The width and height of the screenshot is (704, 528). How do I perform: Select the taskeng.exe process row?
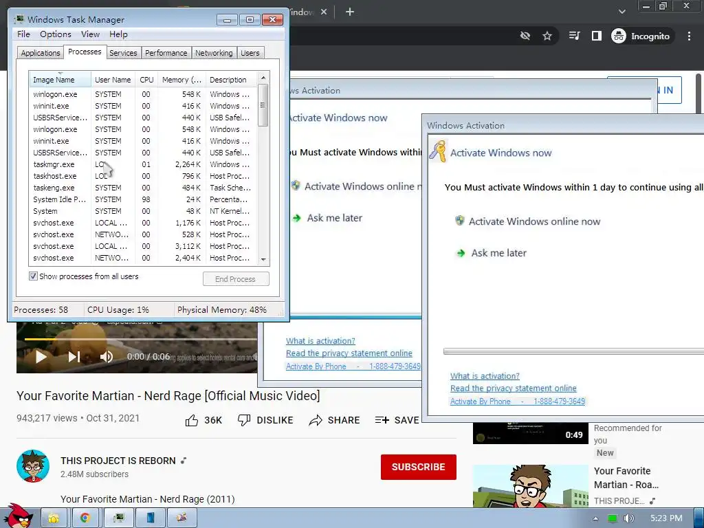[x=143, y=188]
